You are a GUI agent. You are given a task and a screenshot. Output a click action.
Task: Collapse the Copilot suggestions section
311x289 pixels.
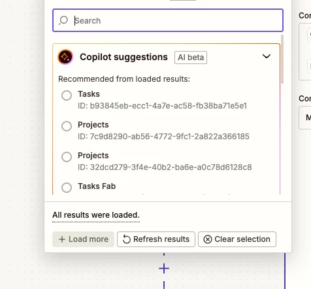coord(267,56)
